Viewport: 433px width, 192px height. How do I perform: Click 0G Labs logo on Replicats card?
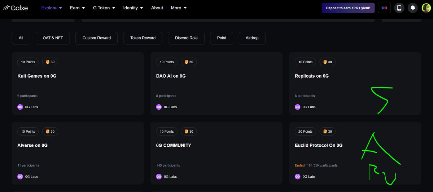click(298, 107)
